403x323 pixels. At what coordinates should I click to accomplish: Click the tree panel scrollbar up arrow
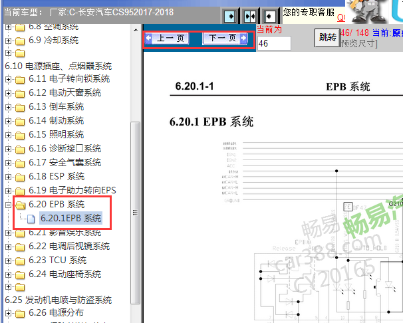click(x=136, y=30)
